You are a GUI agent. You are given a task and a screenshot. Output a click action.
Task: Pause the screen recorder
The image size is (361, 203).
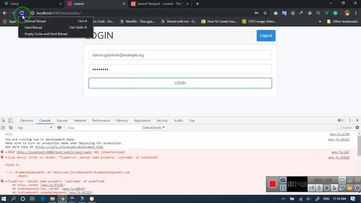click(283, 188)
